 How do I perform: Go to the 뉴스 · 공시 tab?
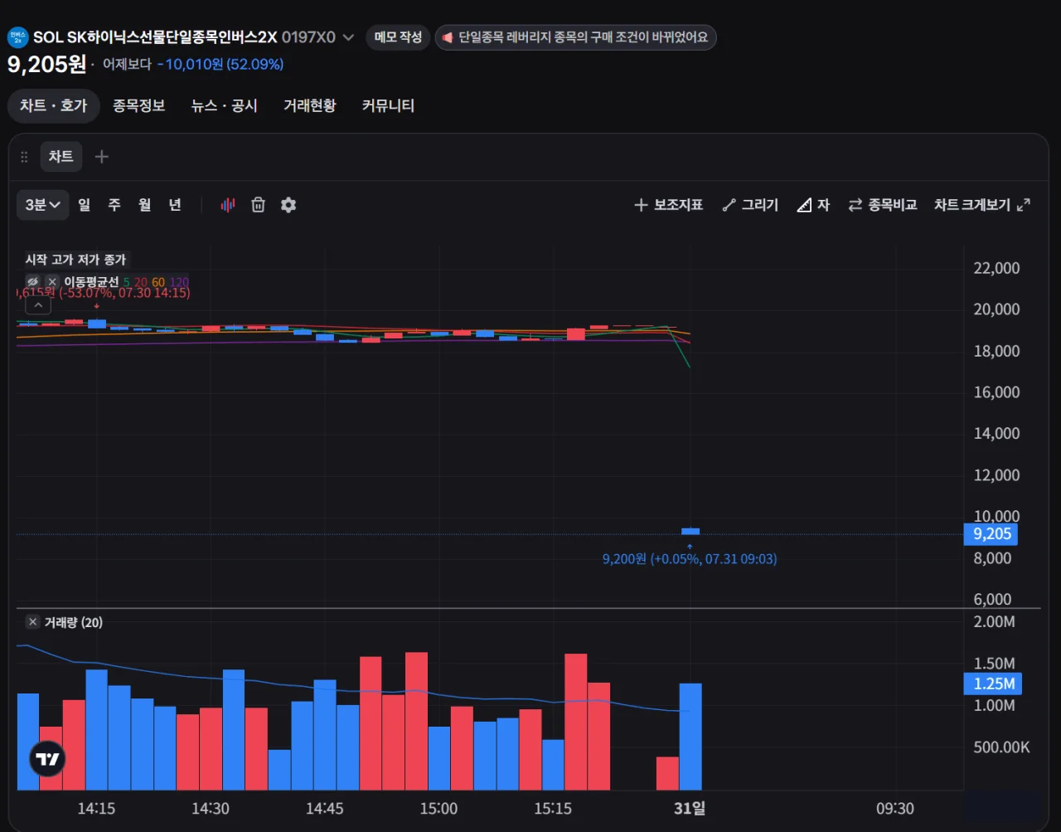225,106
